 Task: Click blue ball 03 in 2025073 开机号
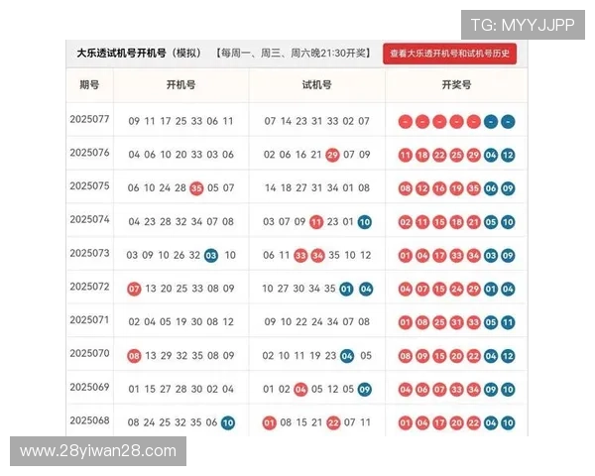pyautogui.click(x=211, y=255)
